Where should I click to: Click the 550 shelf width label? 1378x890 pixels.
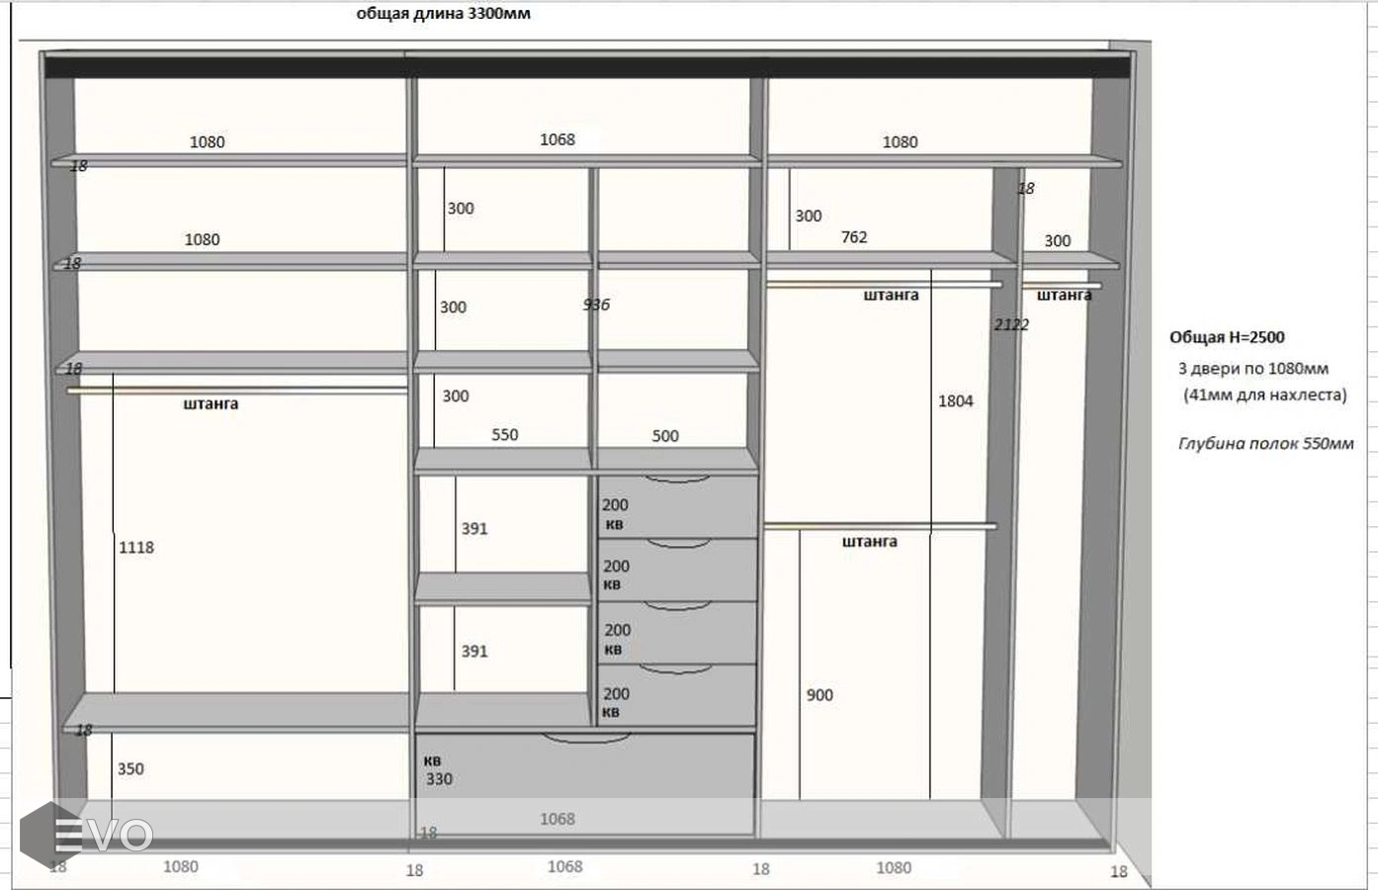tap(504, 435)
